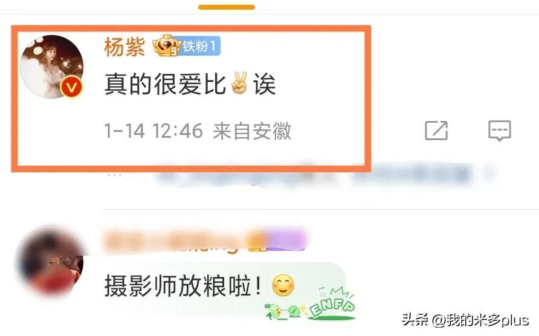This screenshot has height=336, width=539.
Task: Tap the green ENFP sticker decoration
Action: pos(309,304)
